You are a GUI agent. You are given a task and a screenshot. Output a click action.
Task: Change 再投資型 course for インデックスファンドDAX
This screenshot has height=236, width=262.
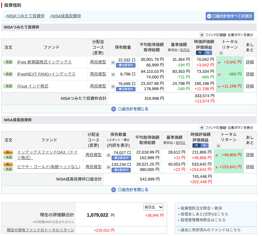click(x=94, y=155)
